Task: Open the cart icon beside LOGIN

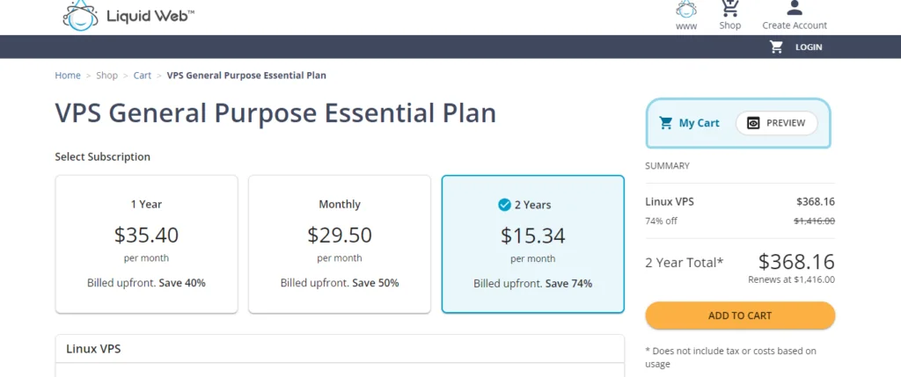Action: click(776, 47)
